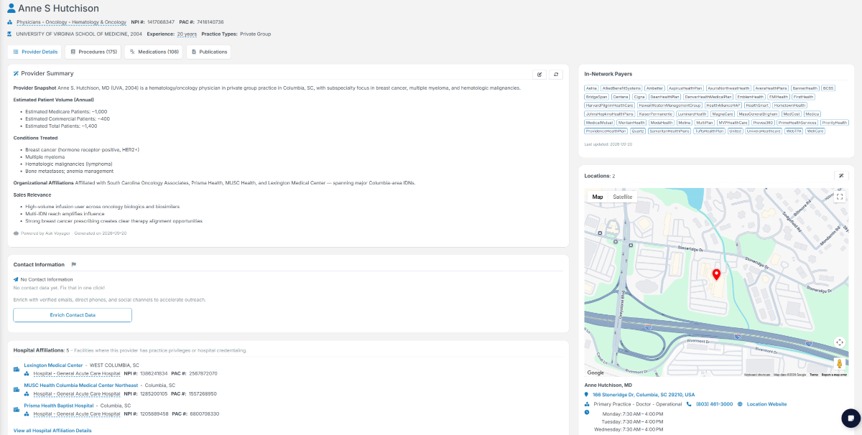Click the hospital icon beside Prisma Health Baptist Hospital
Screen dimensions: 862x435
coord(17,410)
